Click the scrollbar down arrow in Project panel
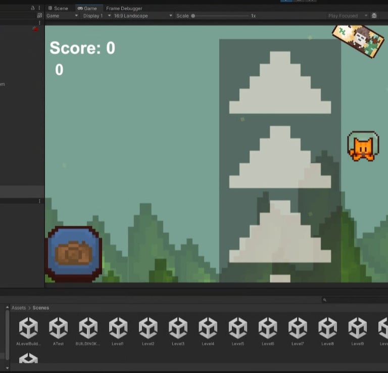Image resolution: width=388 pixels, height=373 pixels. [x=7, y=368]
